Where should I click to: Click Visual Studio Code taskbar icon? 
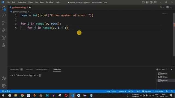(72, 96)
